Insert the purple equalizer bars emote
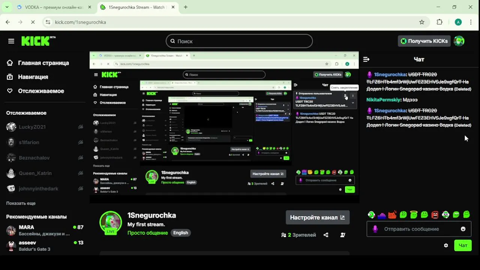 pyautogui.click(x=382, y=215)
